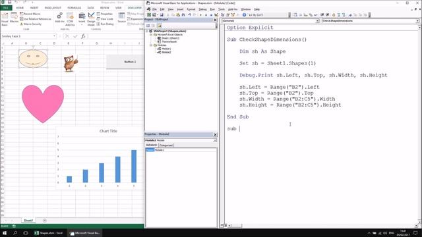Viewport: 422px width, 237px height.
Task: Switch to Categorized tab in Properties
Action: click(x=166, y=145)
